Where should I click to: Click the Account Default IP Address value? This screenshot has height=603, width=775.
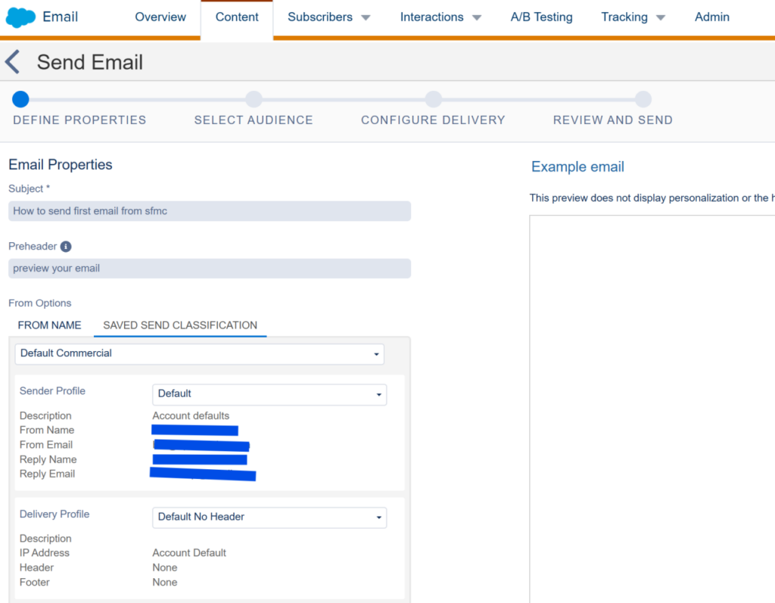[x=188, y=552]
